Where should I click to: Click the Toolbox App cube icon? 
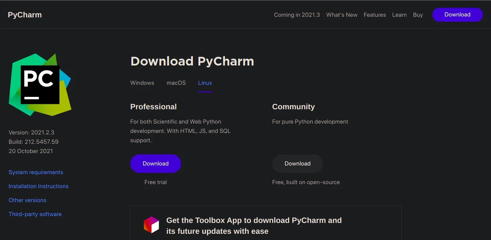point(151,225)
